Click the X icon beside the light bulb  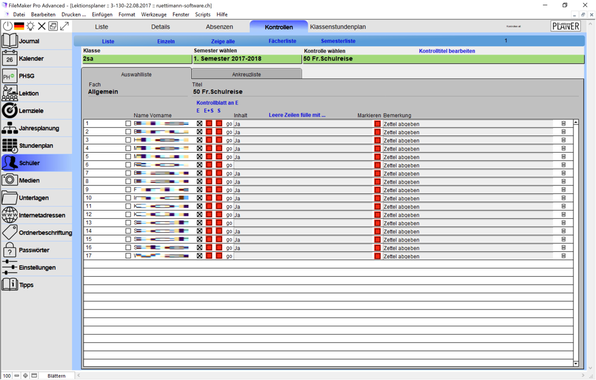[42, 26]
